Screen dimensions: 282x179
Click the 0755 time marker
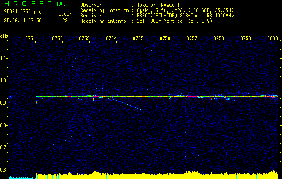pos(138,38)
